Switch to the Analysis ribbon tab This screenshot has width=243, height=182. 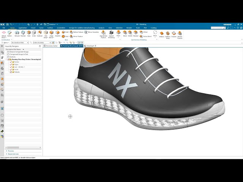(x=101, y=28)
